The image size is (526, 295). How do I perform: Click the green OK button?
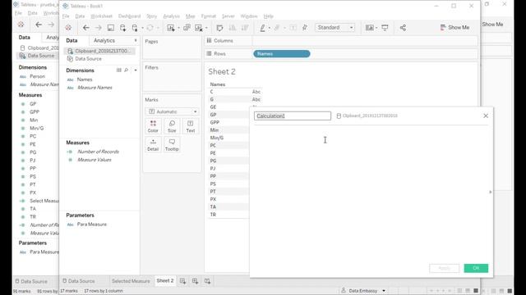pyautogui.click(x=476, y=268)
